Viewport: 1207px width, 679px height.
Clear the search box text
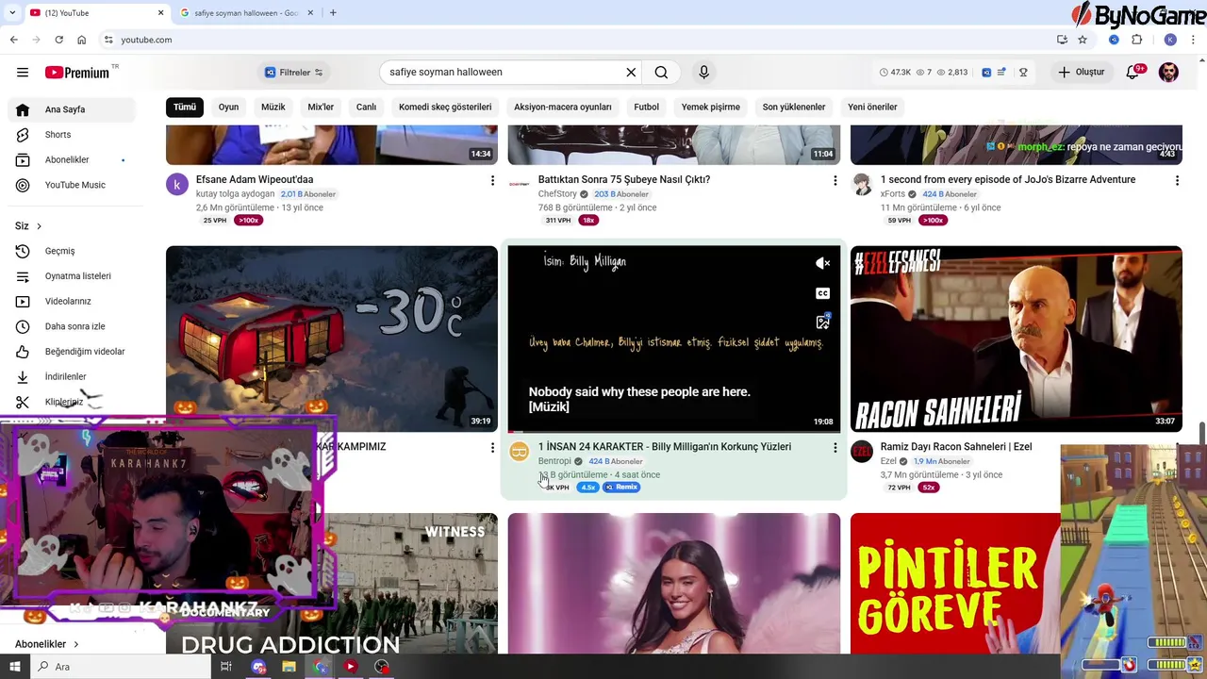[631, 73]
